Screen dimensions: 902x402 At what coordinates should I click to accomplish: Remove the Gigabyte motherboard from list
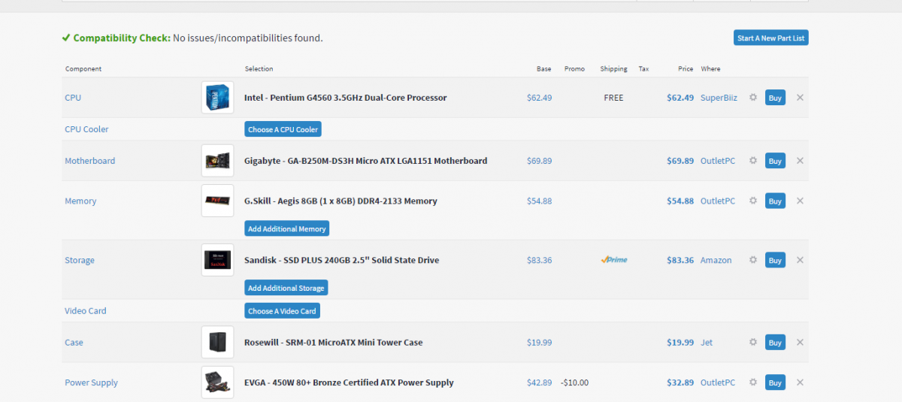(800, 161)
